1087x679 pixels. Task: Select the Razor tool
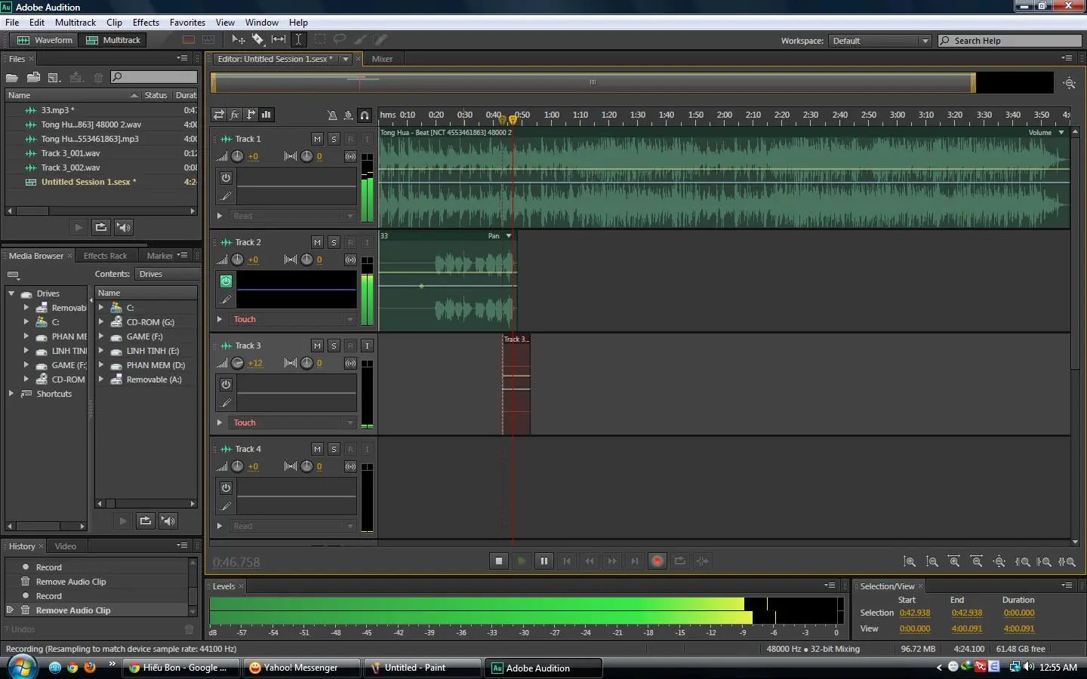coord(258,39)
